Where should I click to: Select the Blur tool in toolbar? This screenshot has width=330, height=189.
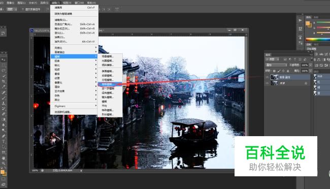pos(4,125)
